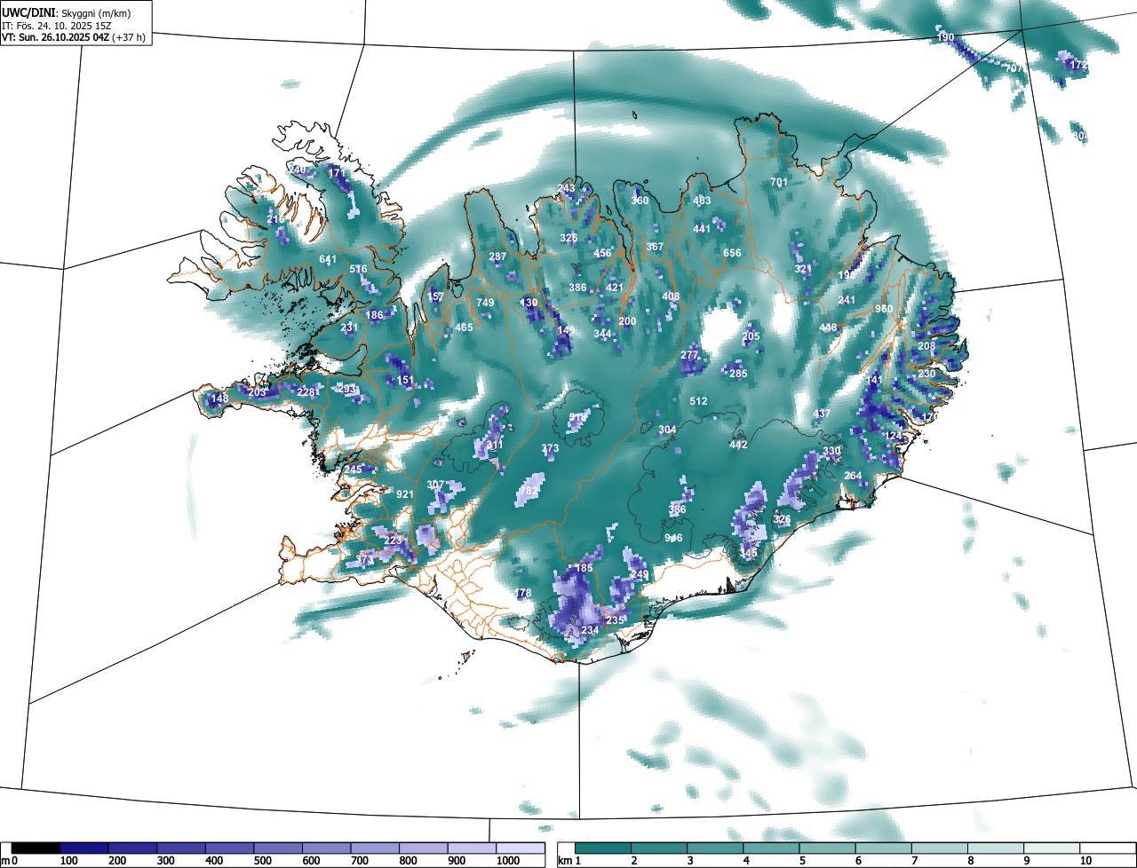Click the map value 782
The image size is (1137, 868).
point(529,491)
